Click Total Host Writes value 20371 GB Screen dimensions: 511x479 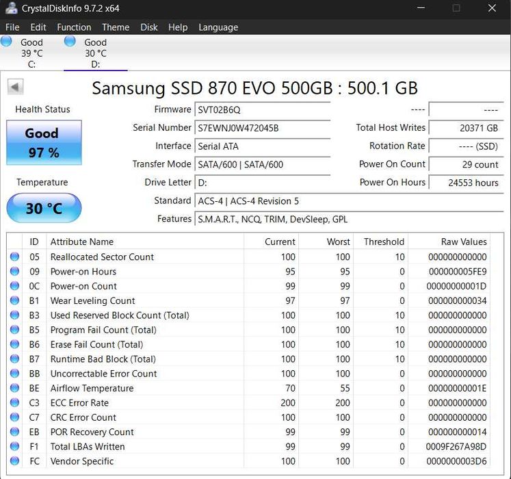point(466,127)
